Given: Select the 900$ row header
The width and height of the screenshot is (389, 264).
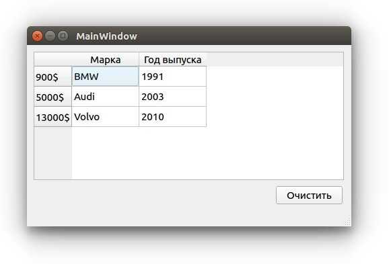Looking at the screenshot, I should (x=53, y=77).
